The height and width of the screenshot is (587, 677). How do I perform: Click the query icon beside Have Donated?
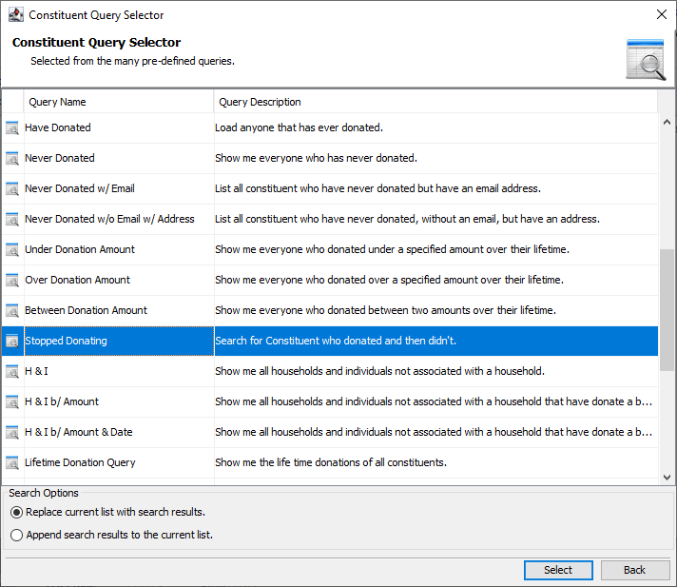(x=12, y=127)
